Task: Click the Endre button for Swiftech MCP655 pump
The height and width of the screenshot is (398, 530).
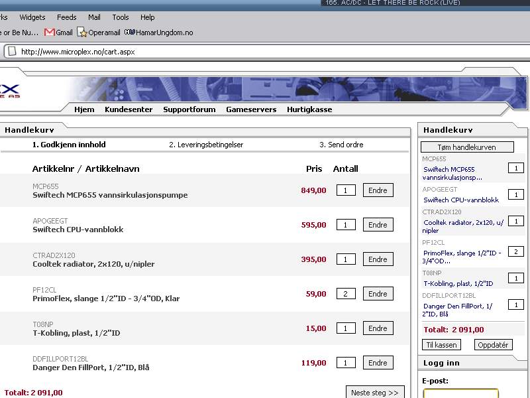Action: pyautogui.click(x=378, y=190)
